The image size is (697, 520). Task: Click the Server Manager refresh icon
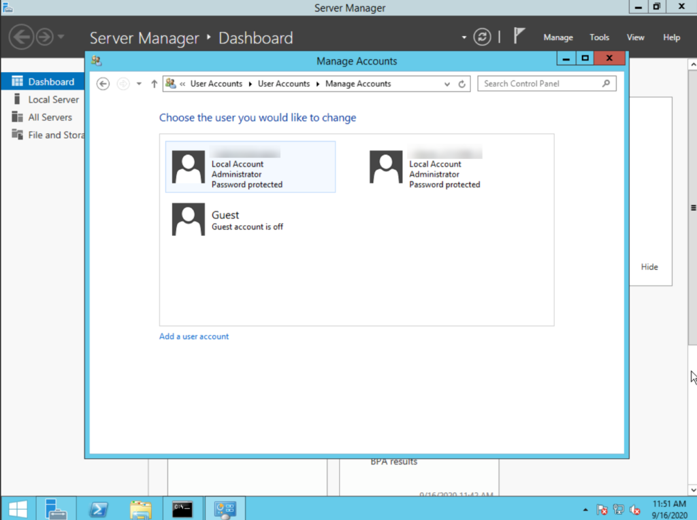(483, 37)
